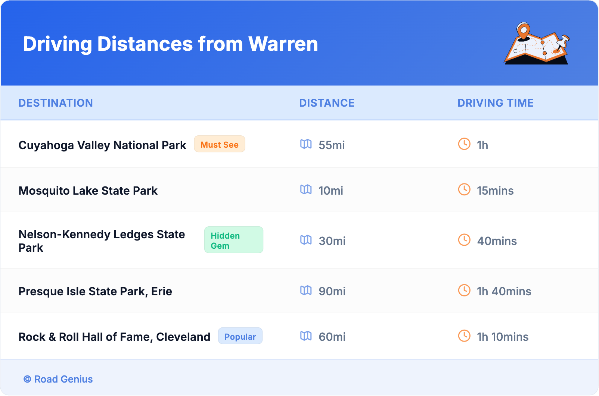Viewport: 599px width, 396px height.
Task: Click the Distance column header
Action: point(327,103)
